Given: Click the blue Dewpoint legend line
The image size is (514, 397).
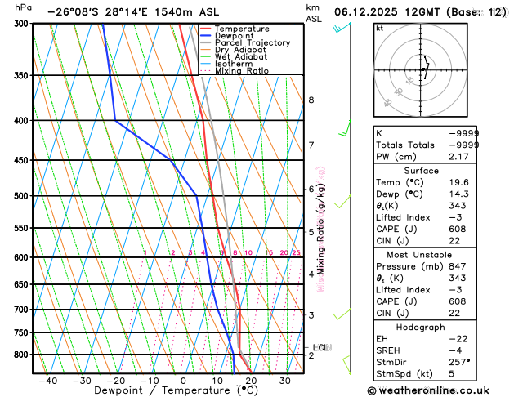Looking at the screenshot, I should (x=206, y=36).
